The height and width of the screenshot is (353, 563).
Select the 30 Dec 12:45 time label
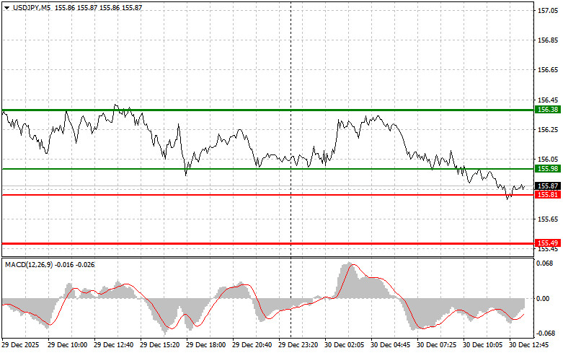coord(528,345)
